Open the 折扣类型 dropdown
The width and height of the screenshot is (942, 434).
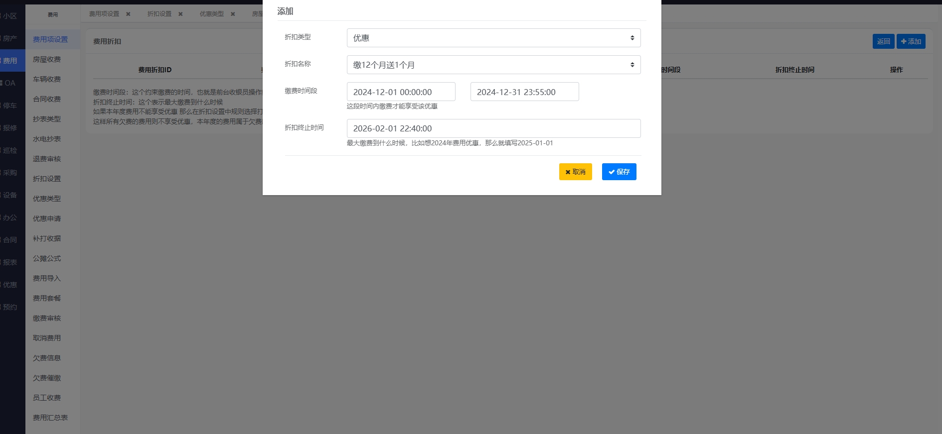(493, 38)
